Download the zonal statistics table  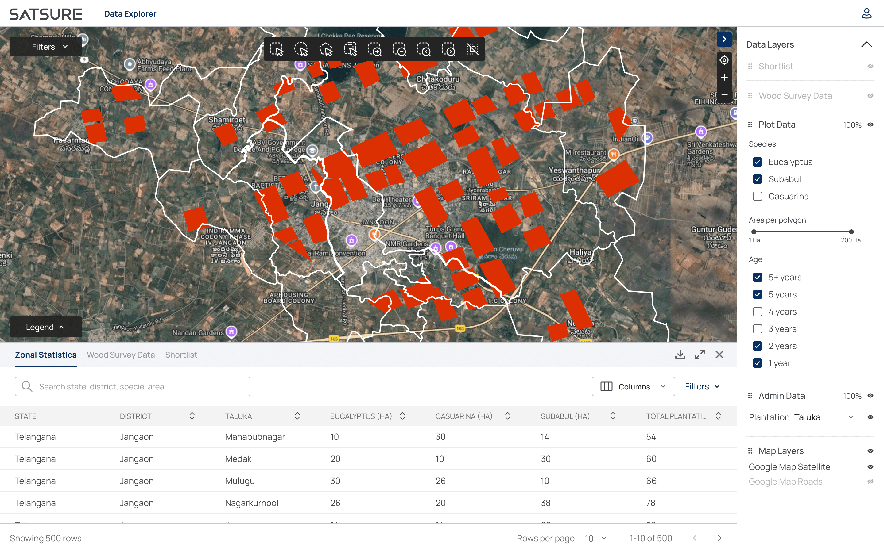point(680,355)
